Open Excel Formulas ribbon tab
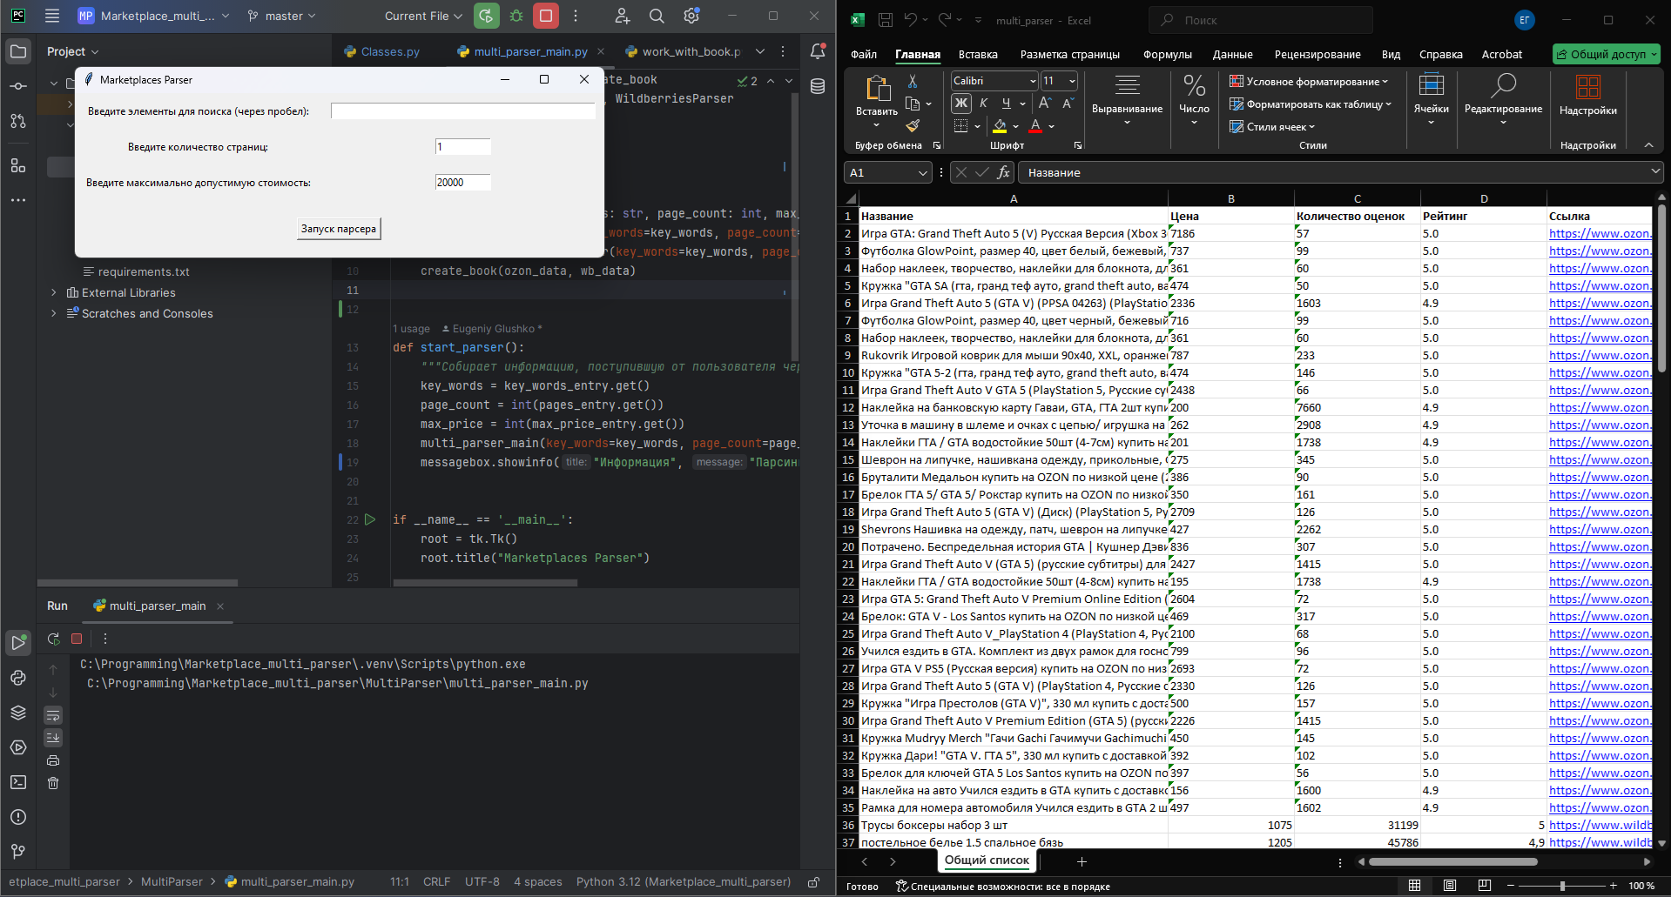The height and width of the screenshot is (897, 1671). [1167, 54]
